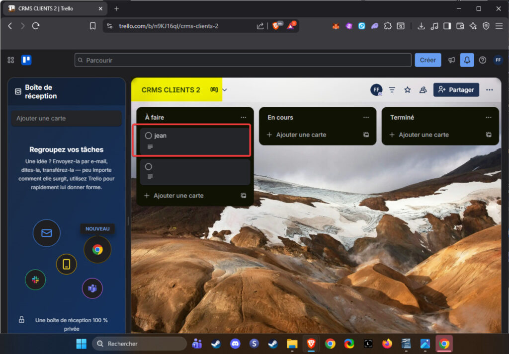Open the board filter icon

tap(392, 90)
